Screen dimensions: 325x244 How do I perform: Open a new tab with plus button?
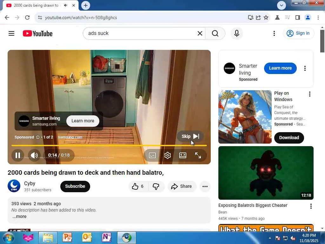point(86,5)
